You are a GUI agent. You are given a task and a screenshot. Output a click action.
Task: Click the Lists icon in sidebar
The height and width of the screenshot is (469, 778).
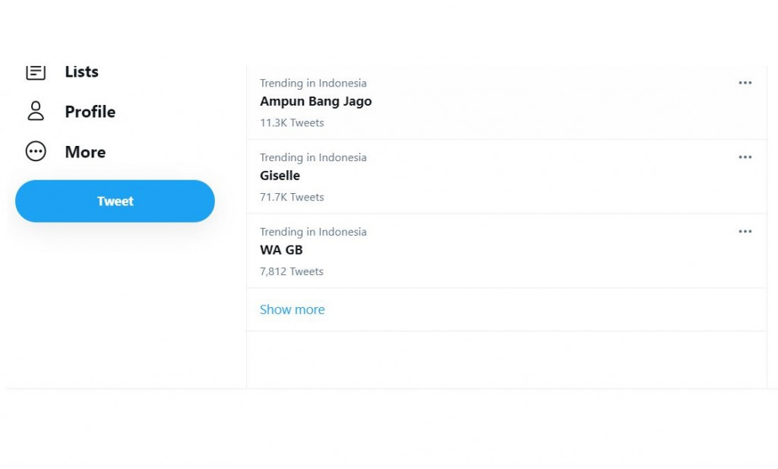click(36, 71)
